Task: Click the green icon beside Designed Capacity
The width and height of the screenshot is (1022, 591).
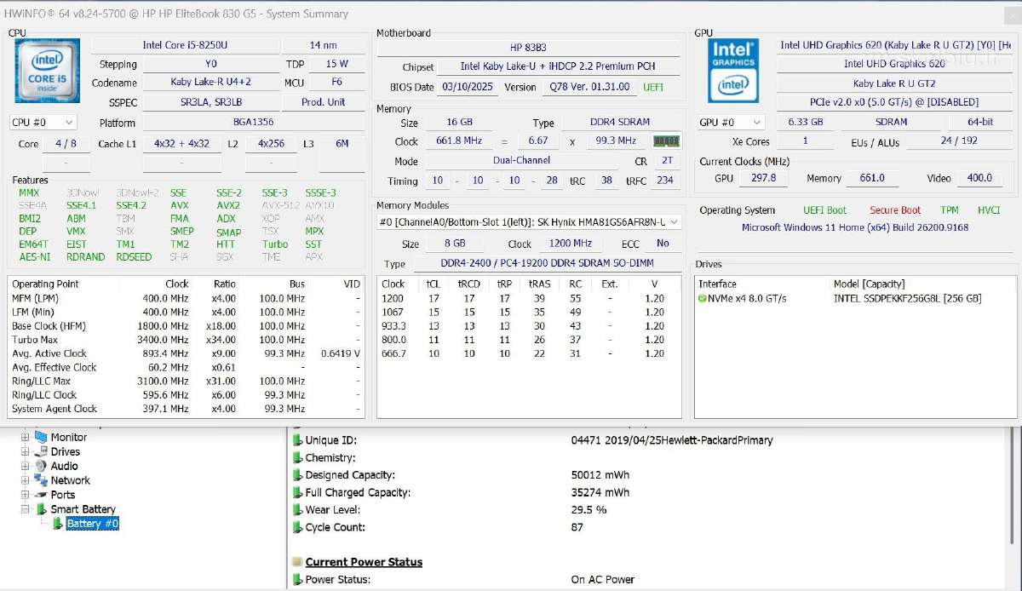Action: coord(297,475)
